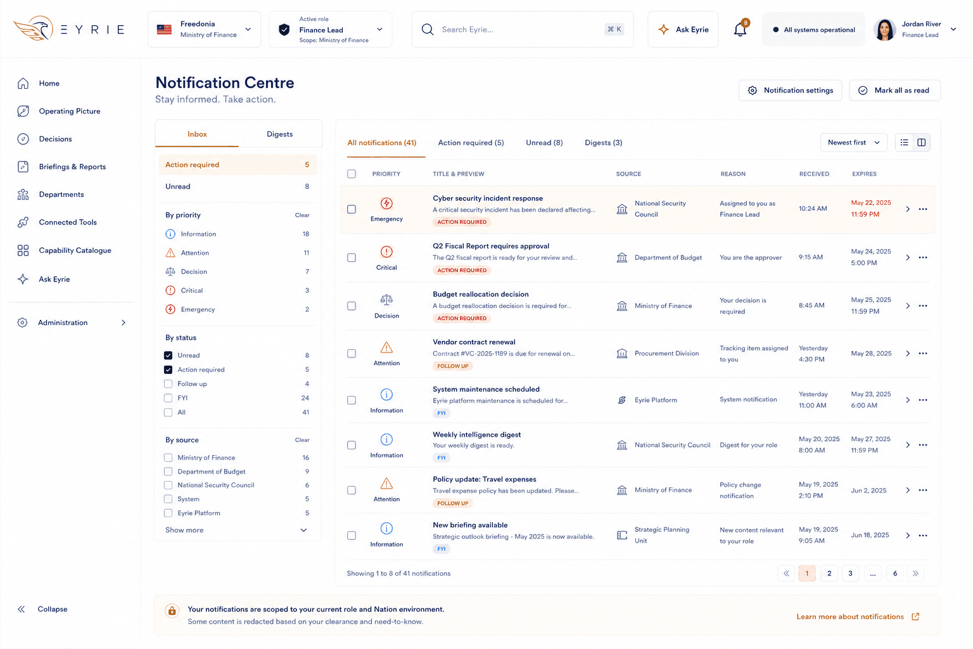The image size is (973, 649).
Task: Open more options for Vendor contract renewal row
Action: [x=923, y=354]
